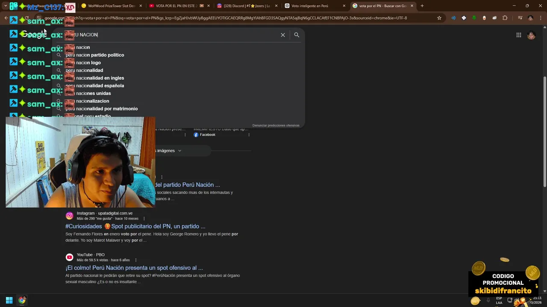Close the WolfWood PrizeTower tab

click(141, 6)
